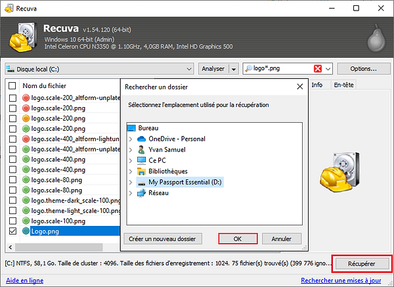Click the Yvan Samuel user icon
The image size is (394, 287).
(141, 150)
